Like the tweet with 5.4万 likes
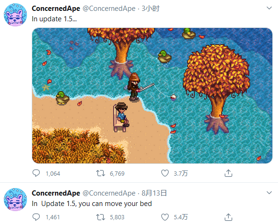The height and width of the screenshot is (224, 278). pyautogui.click(x=165, y=217)
